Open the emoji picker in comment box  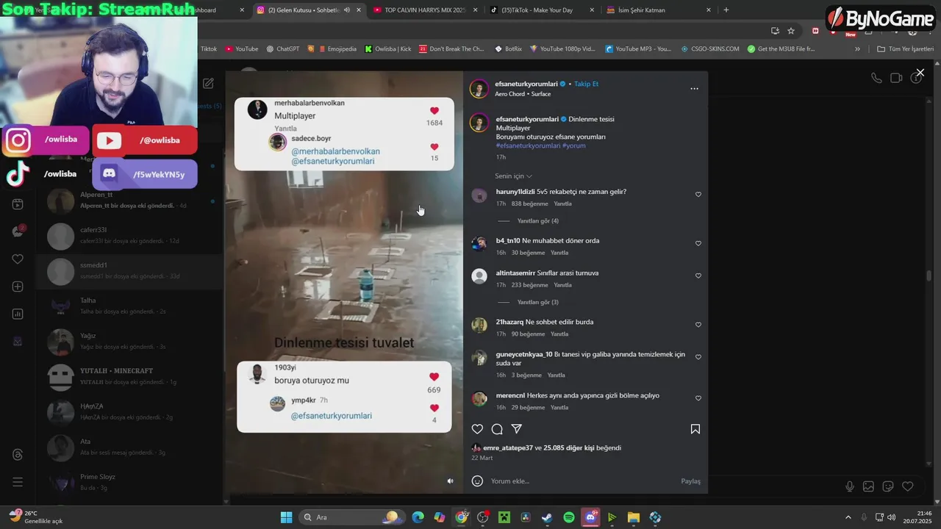[477, 481]
